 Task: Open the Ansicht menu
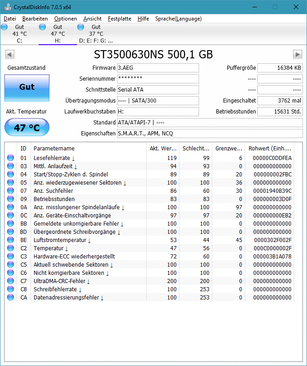(x=92, y=19)
